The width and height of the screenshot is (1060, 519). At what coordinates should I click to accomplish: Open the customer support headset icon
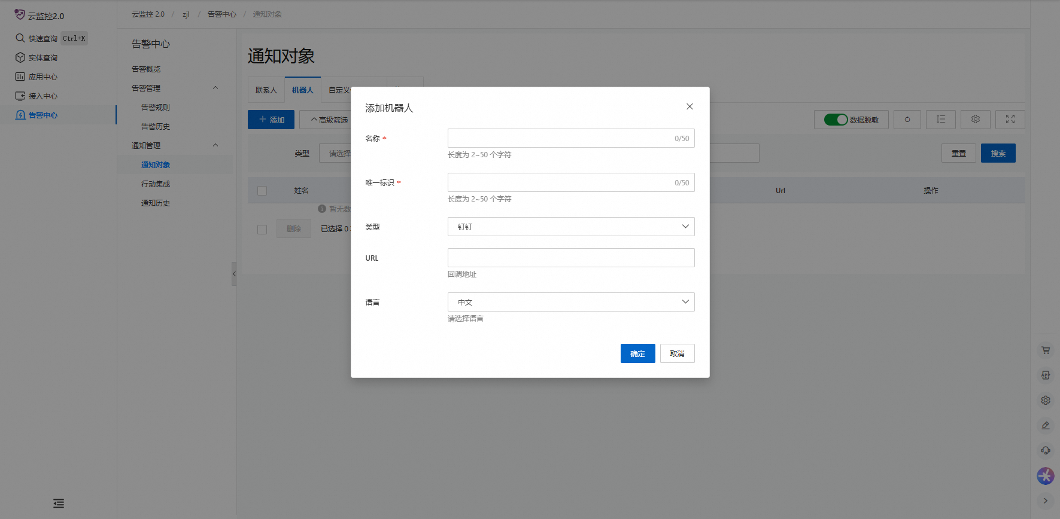click(1046, 451)
